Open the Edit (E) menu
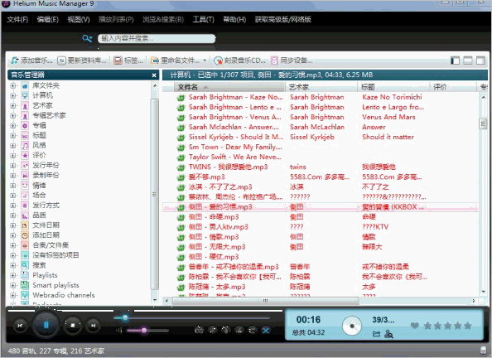This screenshot has height=358, width=492. tap(48, 19)
